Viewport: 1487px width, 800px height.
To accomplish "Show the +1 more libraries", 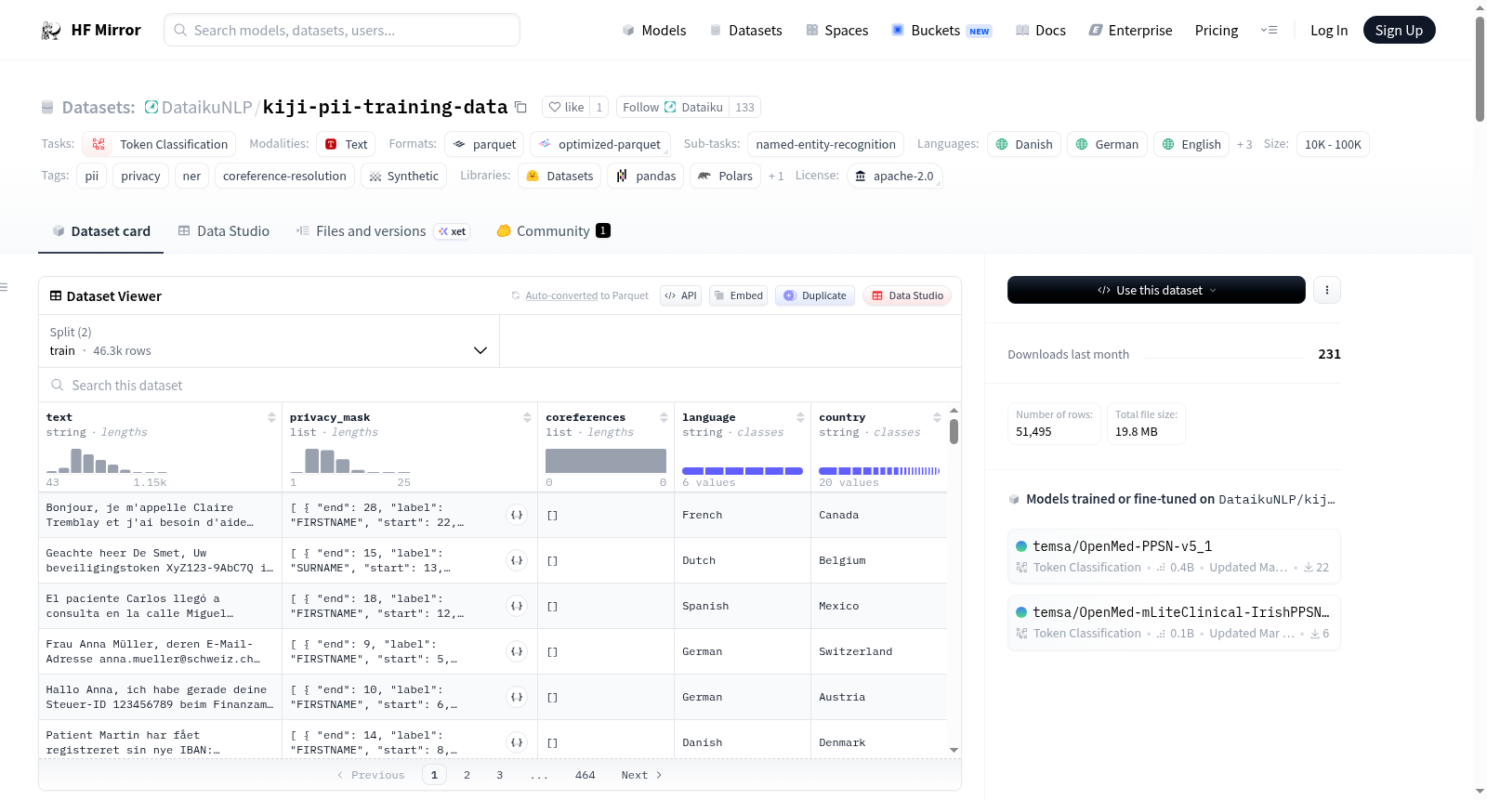I will click(x=776, y=176).
